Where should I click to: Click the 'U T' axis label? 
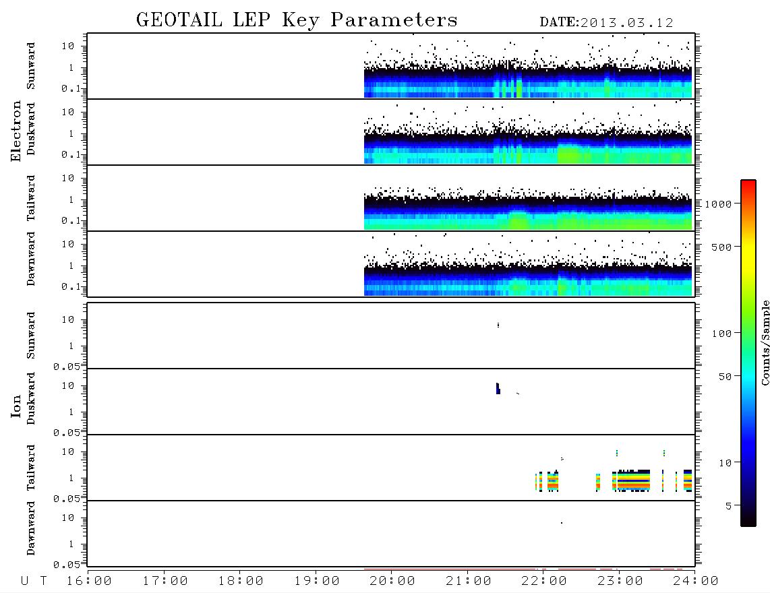tap(34, 581)
